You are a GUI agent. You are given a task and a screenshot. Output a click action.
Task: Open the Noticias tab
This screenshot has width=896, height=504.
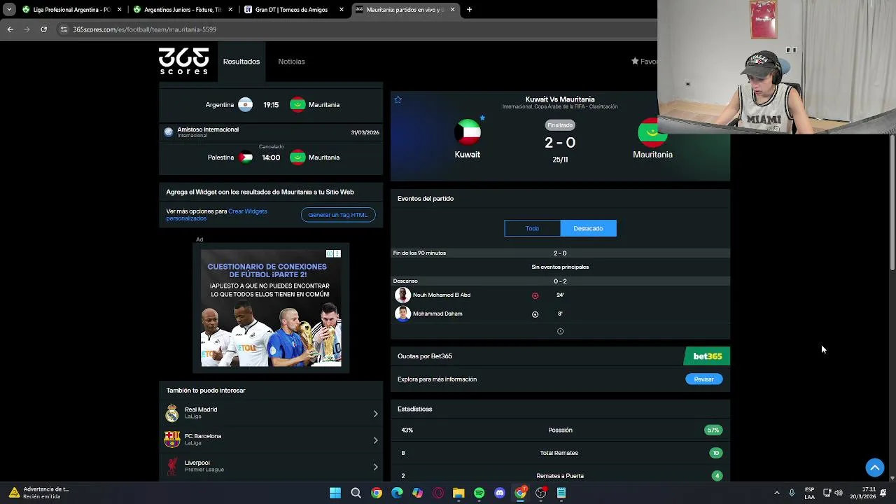291,62
